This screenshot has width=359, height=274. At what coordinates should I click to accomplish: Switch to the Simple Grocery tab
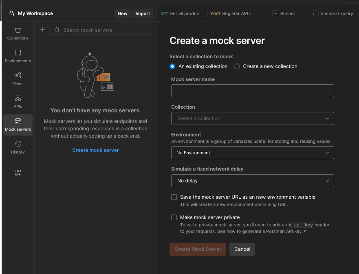[x=333, y=13]
